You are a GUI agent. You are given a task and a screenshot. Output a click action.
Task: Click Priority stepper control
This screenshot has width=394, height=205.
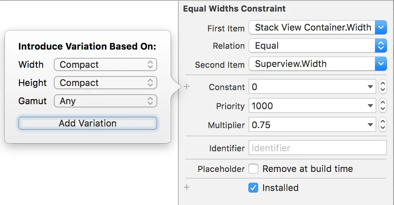(x=383, y=106)
